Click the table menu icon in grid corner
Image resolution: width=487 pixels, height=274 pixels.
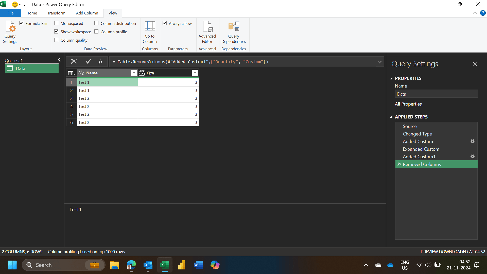72,73
